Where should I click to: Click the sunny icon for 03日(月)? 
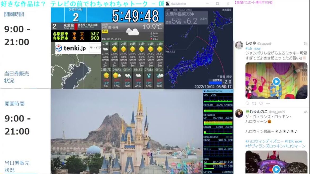[x=106, y=75]
